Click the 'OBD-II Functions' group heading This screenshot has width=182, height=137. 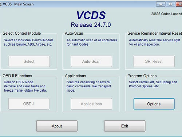(x=17, y=76)
